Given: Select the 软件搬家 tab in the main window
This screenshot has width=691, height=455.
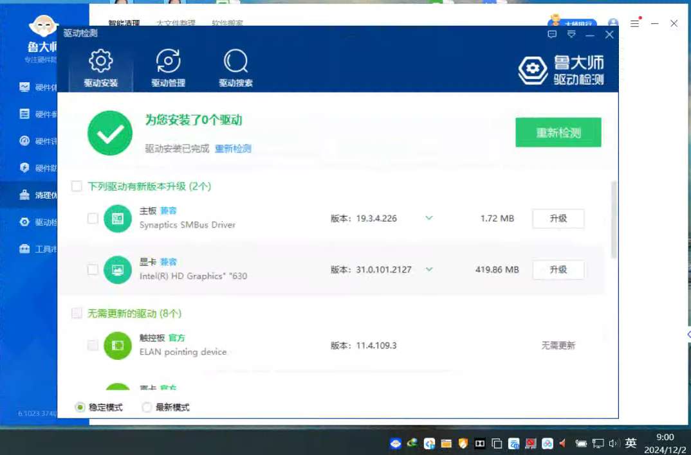Looking at the screenshot, I should coord(227,23).
